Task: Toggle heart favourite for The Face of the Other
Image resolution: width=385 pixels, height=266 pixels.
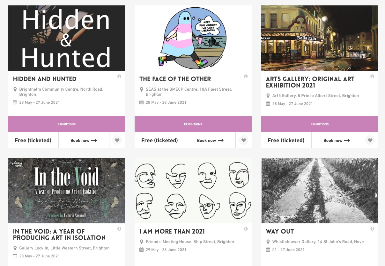Action: coord(244,140)
